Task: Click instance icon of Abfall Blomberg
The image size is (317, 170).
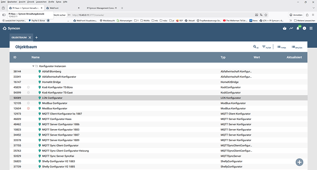Action: click(40, 71)
